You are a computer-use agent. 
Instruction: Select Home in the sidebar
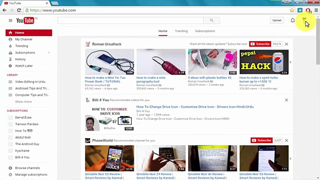click(x=29, y=33)
